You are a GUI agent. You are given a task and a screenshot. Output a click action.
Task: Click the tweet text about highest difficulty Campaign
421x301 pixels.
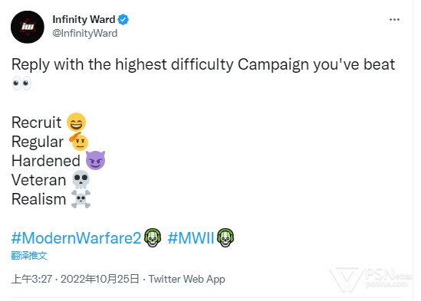(x=203, y=64)
